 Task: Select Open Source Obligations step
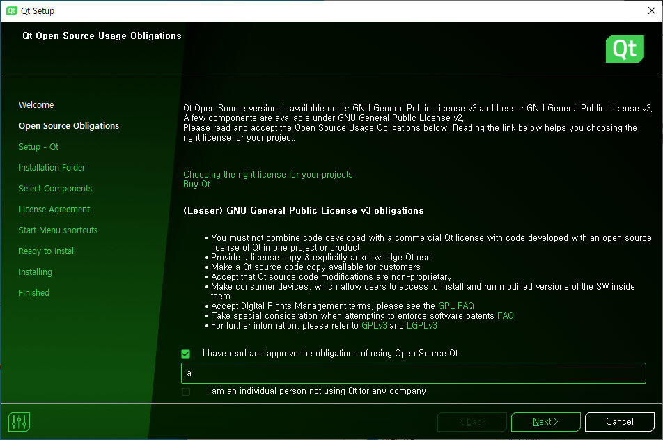(x=69, y=126)
